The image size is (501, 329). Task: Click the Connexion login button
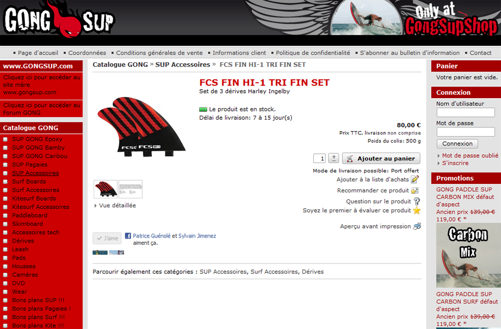click(457, 144)
